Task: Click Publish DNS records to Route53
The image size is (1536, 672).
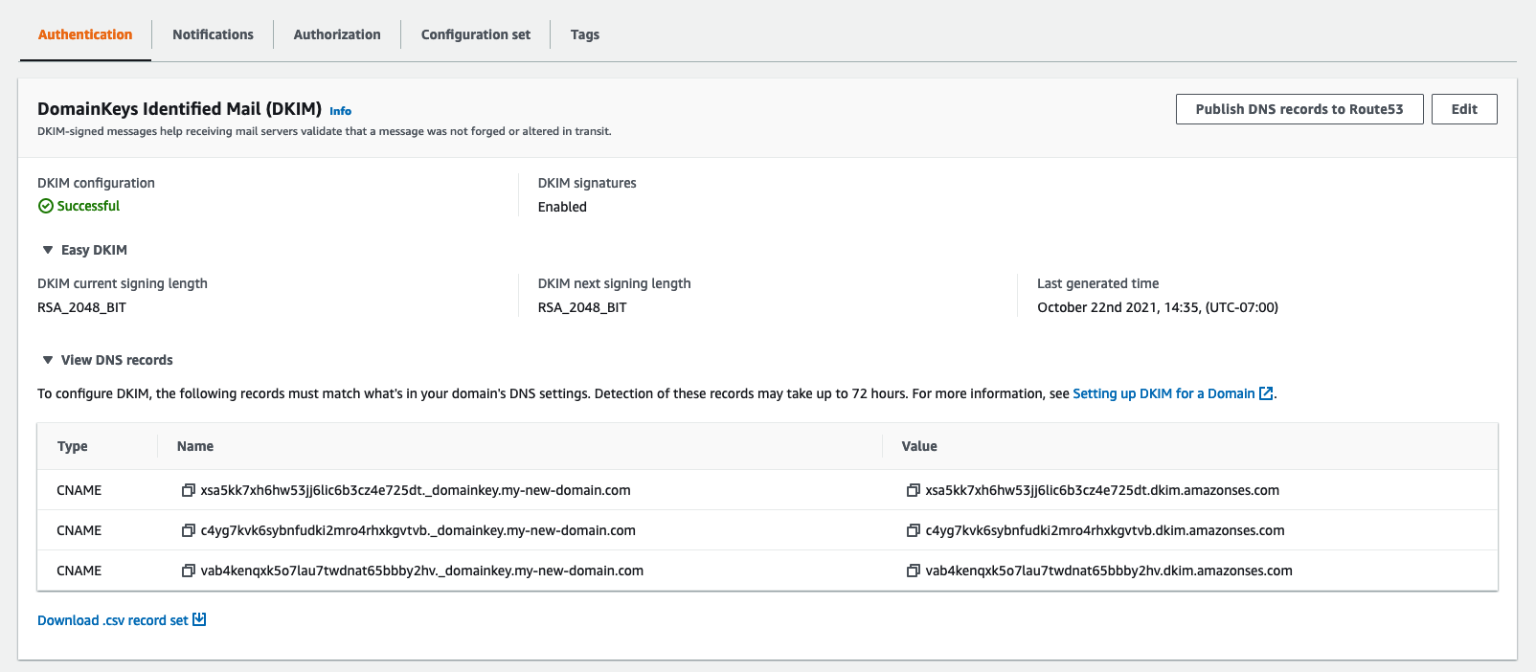Action: tap(1299, 109)
